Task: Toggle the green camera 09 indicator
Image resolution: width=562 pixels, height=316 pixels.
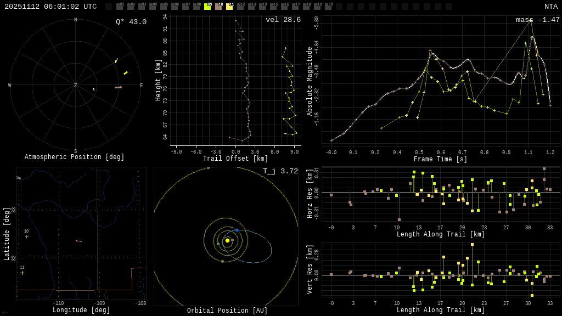Action: pyautogui.click(x=207, y=7)
